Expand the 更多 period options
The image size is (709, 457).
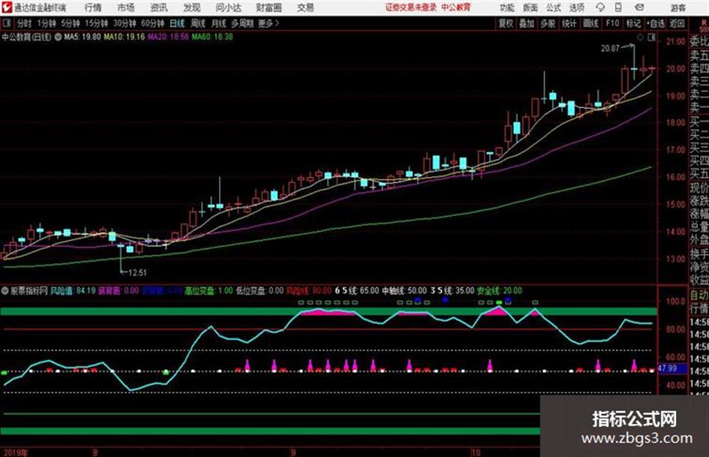269,23
